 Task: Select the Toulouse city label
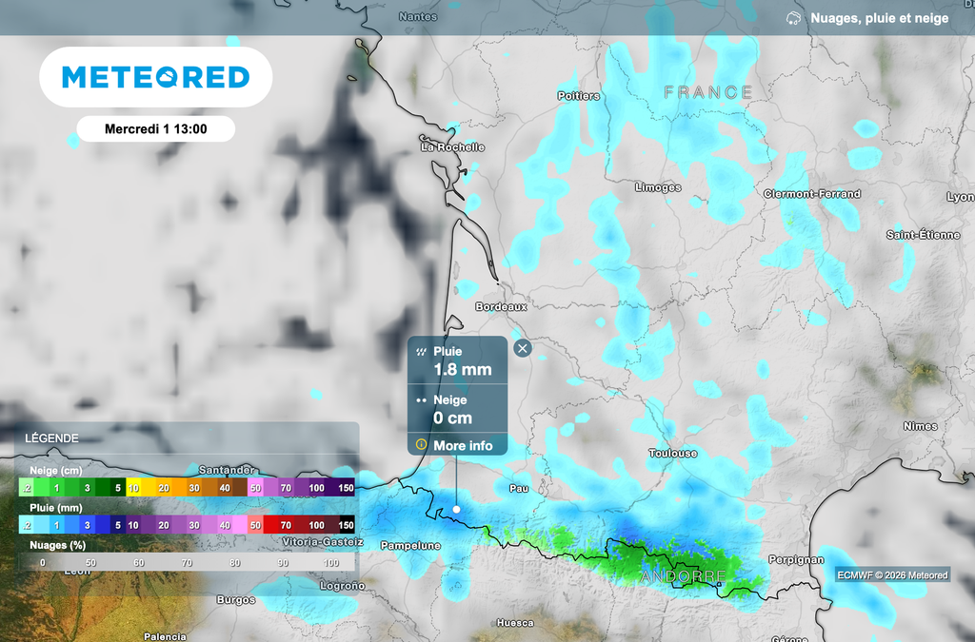(x=672, y=454)
